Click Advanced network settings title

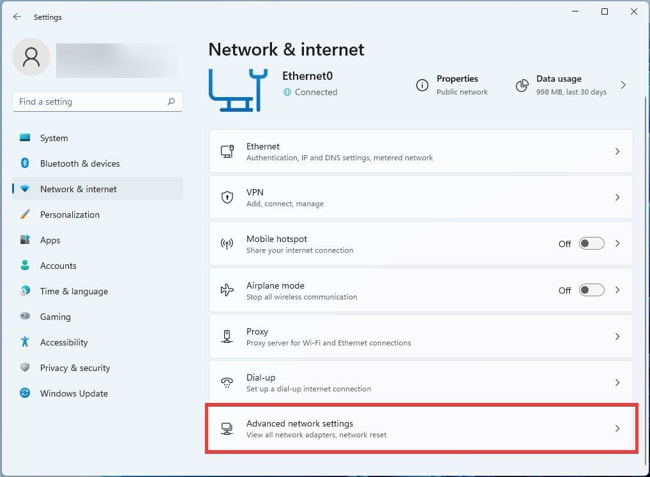point(299,423)
